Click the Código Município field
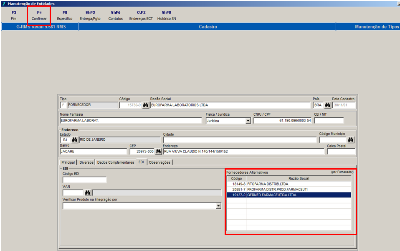This screenshot has width=400, height=251. (333, 140)
